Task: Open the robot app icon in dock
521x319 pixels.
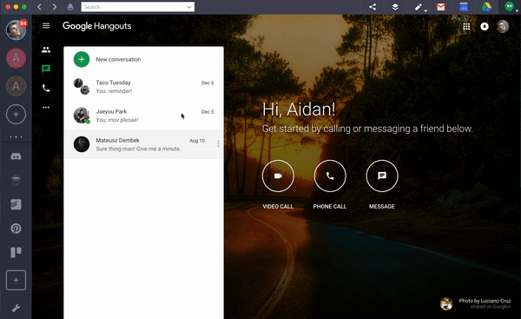Action: click(16, 180)
